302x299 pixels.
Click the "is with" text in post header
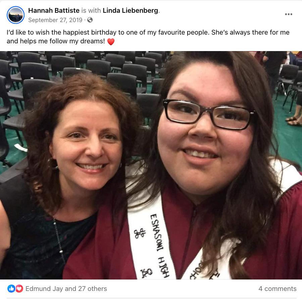coord(91,10)
